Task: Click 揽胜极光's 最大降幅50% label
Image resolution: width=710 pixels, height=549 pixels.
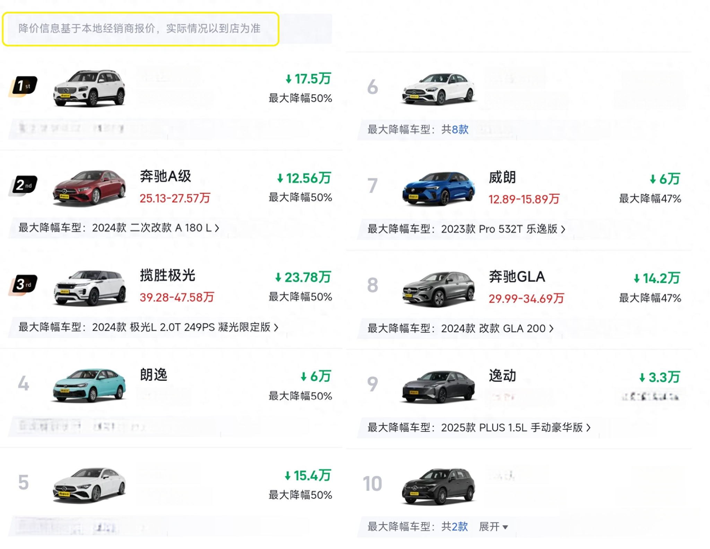Action: pyautogui.click(x=300, y=297)
